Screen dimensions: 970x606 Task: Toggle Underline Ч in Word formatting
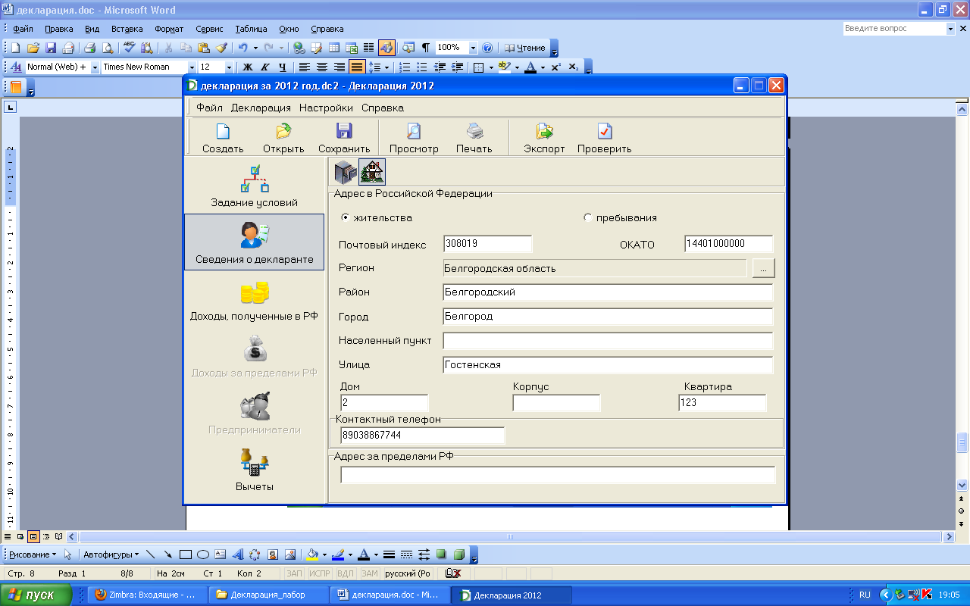click(282, 67)
